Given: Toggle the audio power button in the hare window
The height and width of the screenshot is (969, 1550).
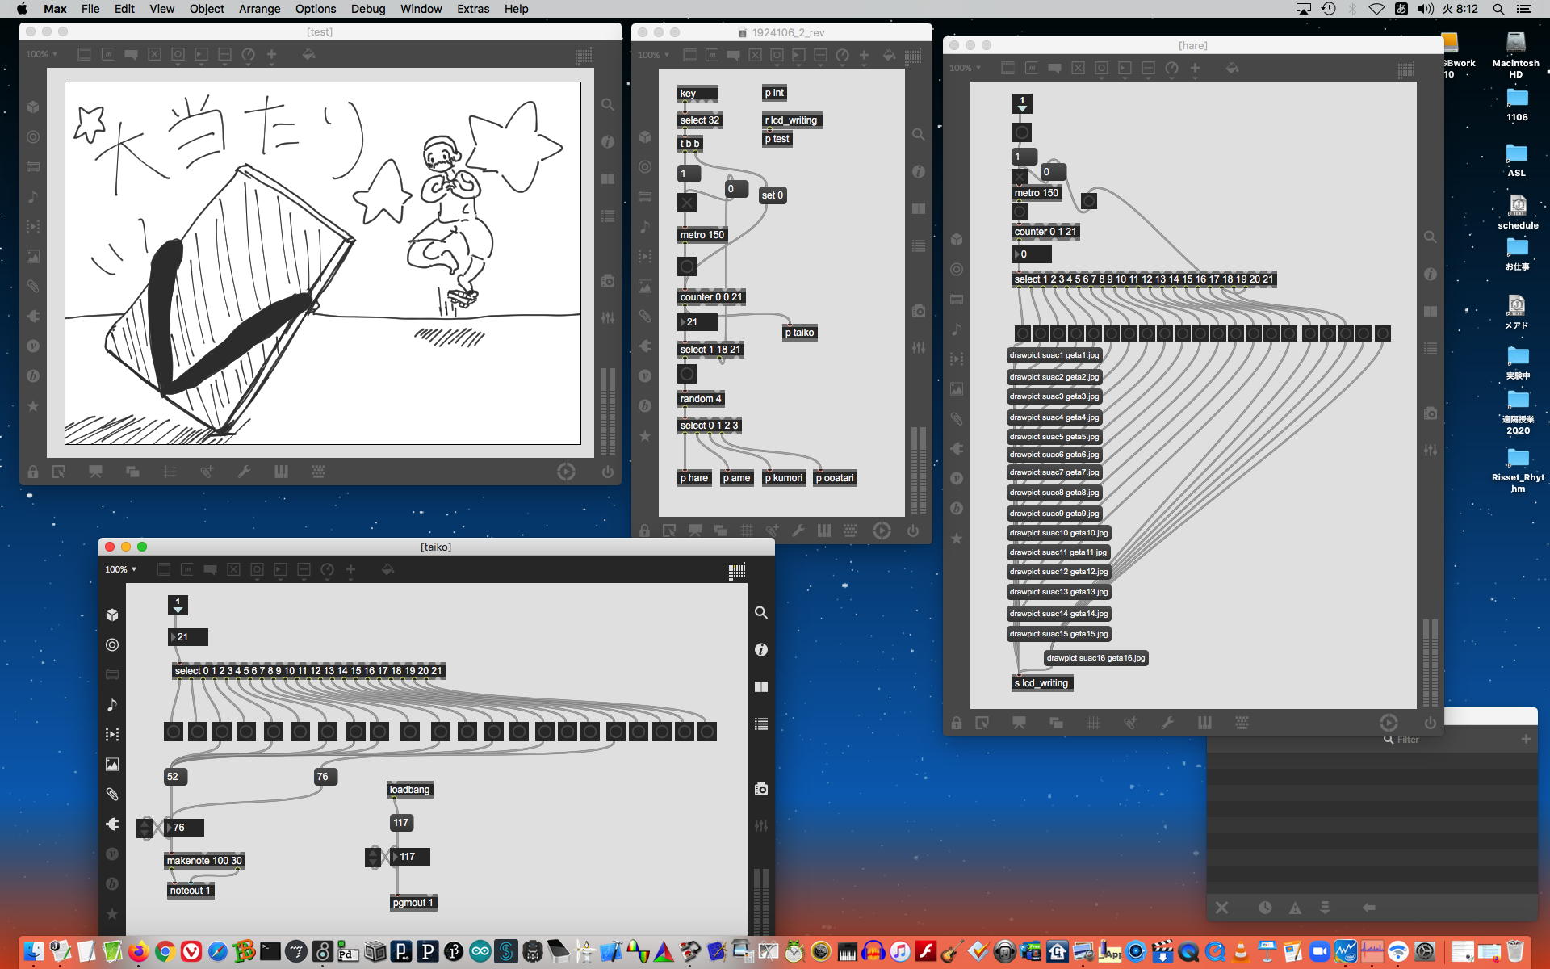Looking at the screenshot, I should point(1430,723).
